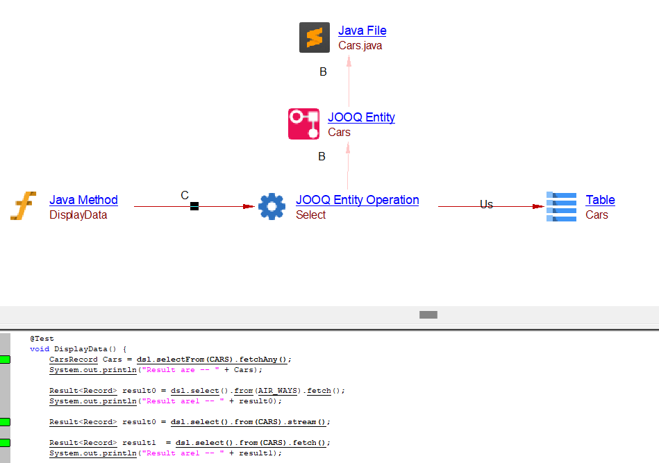
Task: Click the Table link
Action: coord(600,200)
